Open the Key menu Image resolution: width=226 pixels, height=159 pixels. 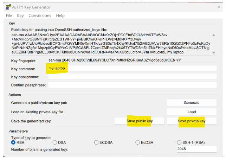point(20,15)
